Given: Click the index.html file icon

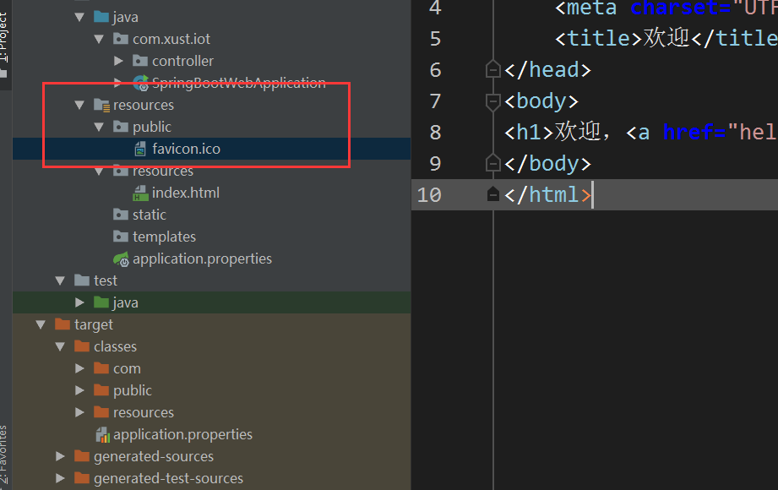Looking at the screenshot, I should pos(140,193).
